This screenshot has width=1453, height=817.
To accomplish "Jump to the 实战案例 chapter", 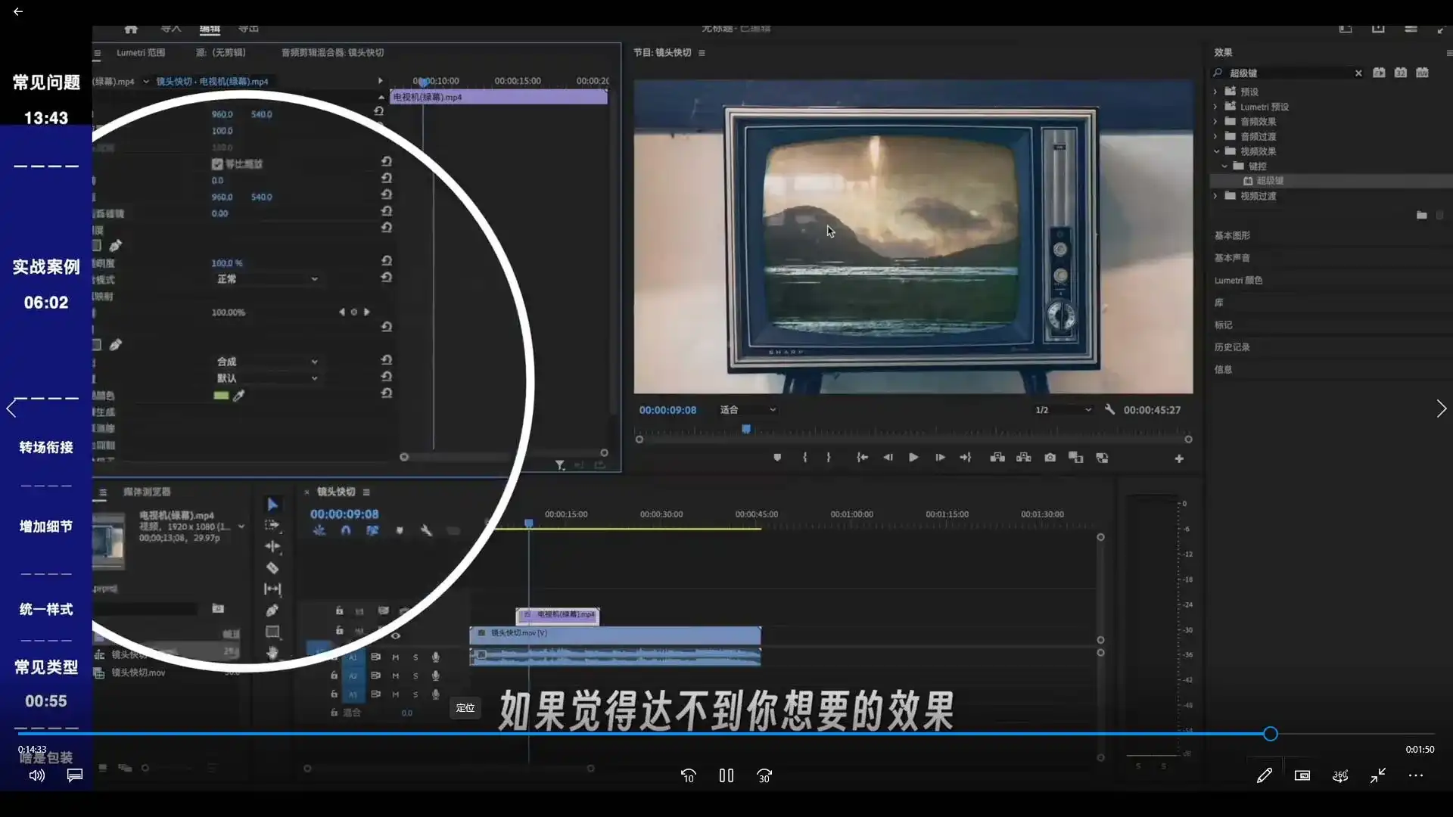I will coord(46,267).
